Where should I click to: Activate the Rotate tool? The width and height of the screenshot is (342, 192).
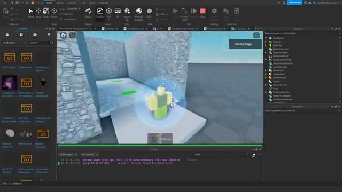(54, 13)
